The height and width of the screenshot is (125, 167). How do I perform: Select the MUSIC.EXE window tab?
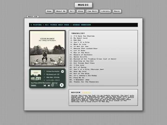pos(32,17)
